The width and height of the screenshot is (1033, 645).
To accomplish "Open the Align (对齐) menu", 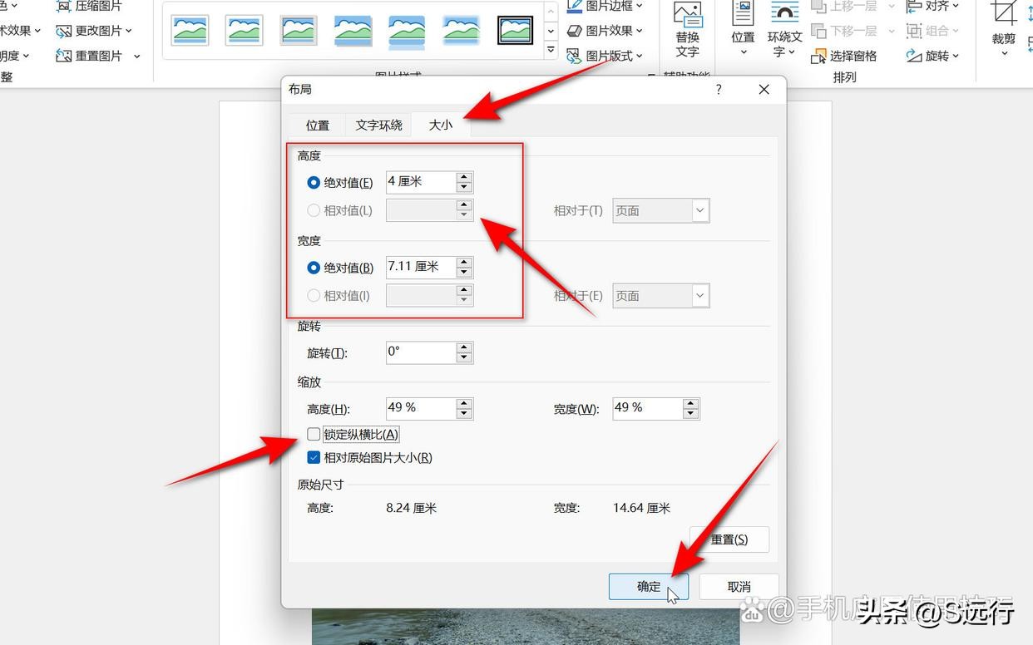I will (932, 6).
